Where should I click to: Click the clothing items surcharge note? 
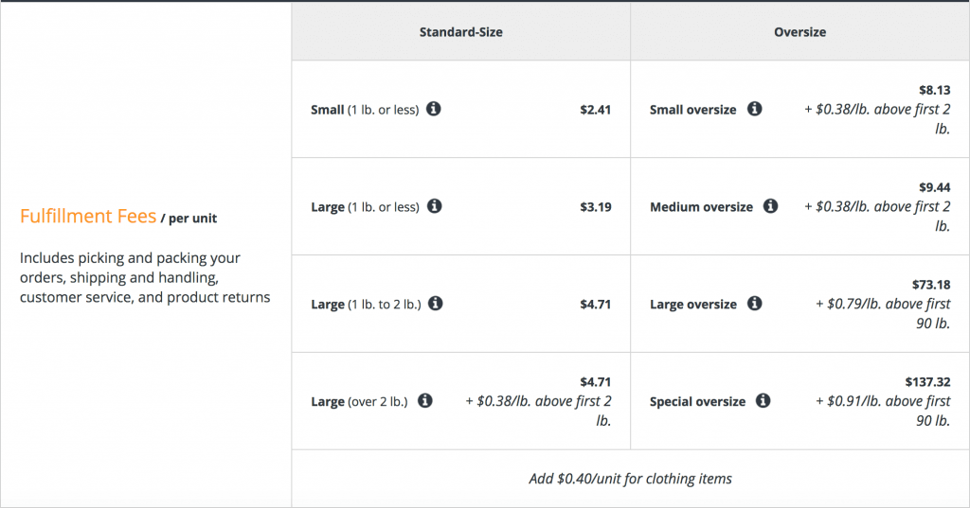coord(630,479)
